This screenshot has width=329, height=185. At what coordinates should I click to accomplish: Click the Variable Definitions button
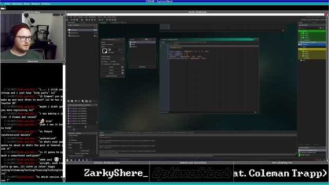[111, 76]
